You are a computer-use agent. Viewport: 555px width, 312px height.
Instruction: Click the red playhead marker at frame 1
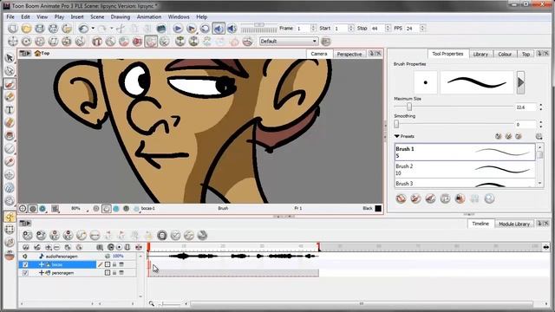[148, 246]
